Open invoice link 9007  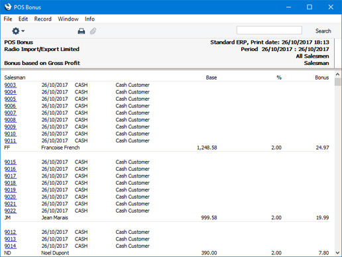pos(10,113)
